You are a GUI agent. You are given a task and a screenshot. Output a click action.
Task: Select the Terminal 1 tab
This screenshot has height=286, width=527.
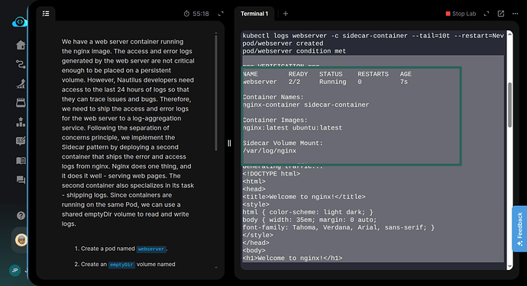254,14
